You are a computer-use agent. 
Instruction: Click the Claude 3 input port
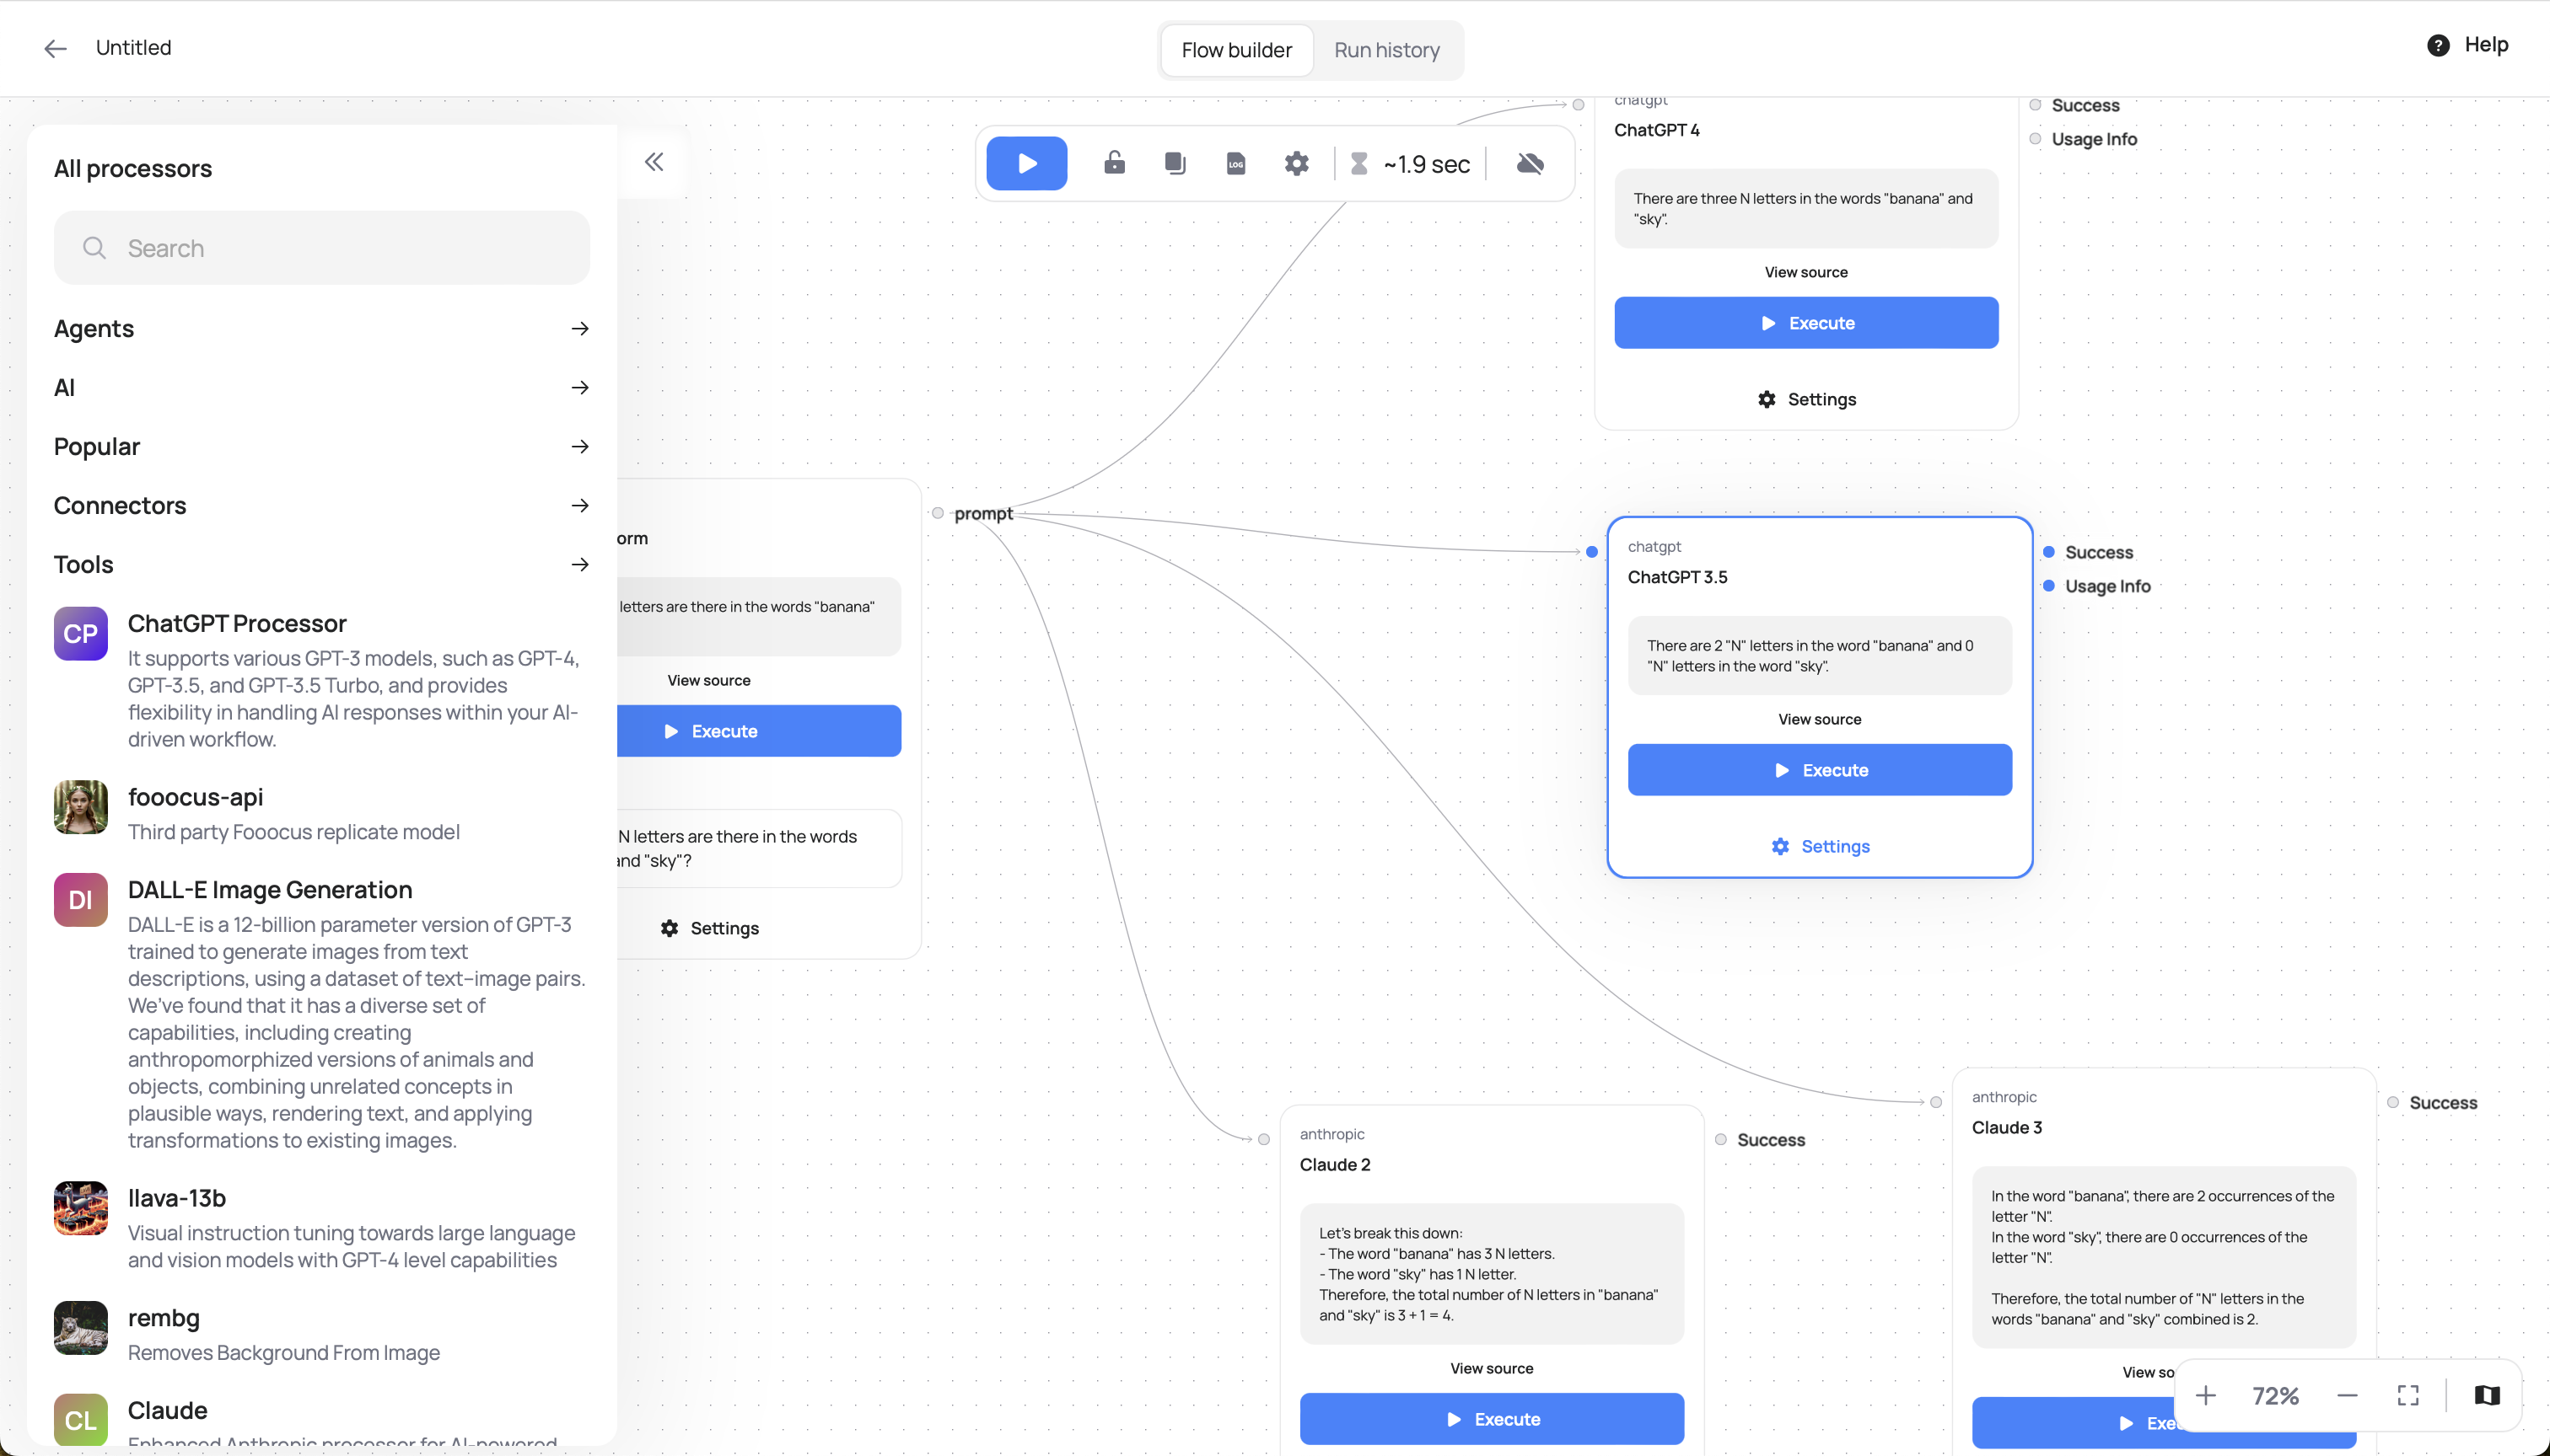(x=1936, y=1103)
